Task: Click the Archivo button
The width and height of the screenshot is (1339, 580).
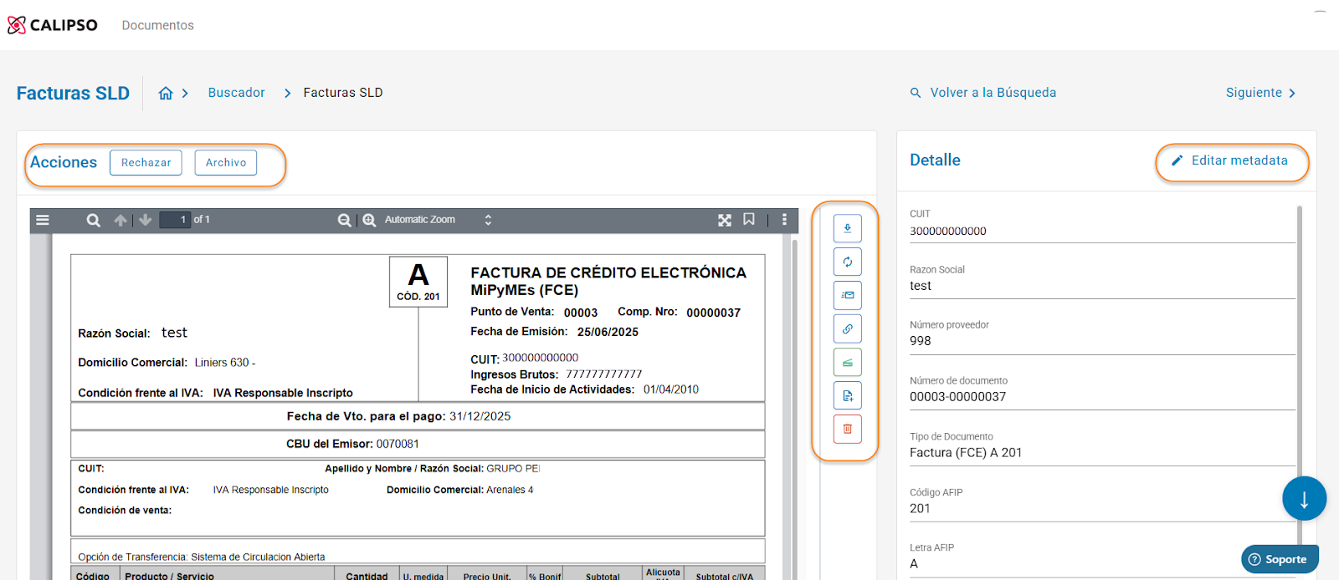Action: pyautogui.click(x=226, y=162)
